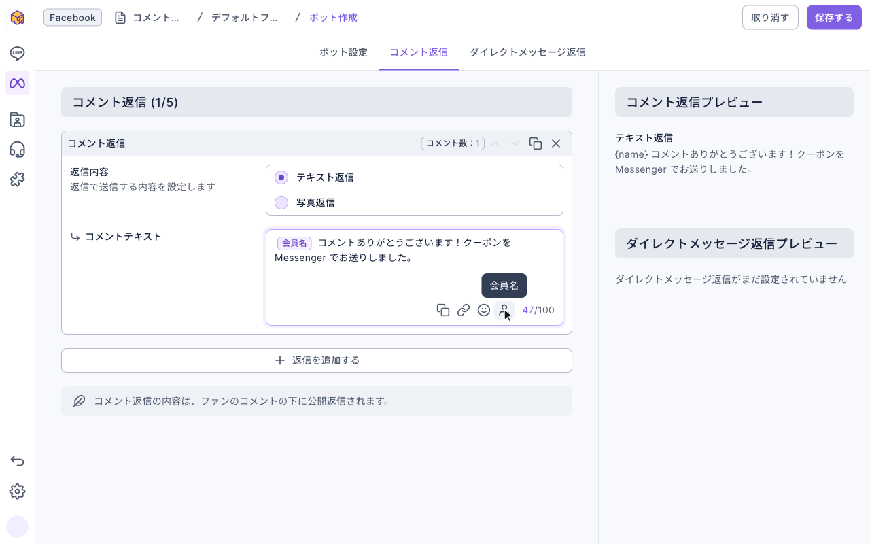Screen dimensions: 870x544
Task: Duplicate the comment reply card
Action: [536, 143]
